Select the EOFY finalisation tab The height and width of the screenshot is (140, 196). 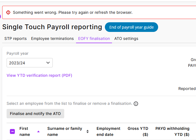point(94,39)
